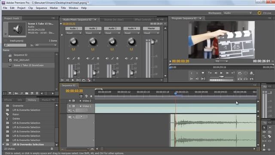The image size is (275, 155).
Task: Delete history state with trash icon
Action: pos(52,149)
